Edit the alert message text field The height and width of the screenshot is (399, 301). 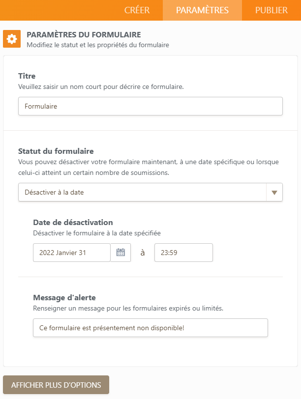(150, 328)
